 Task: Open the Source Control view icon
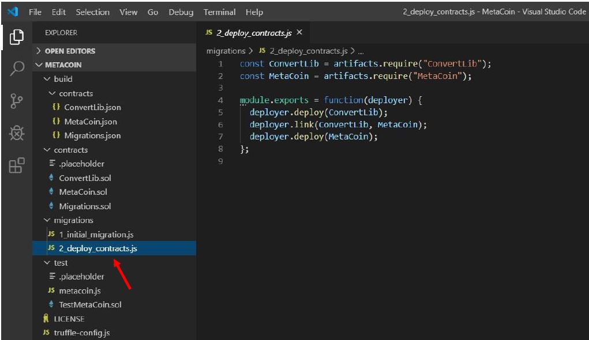[x=17, y=101]
